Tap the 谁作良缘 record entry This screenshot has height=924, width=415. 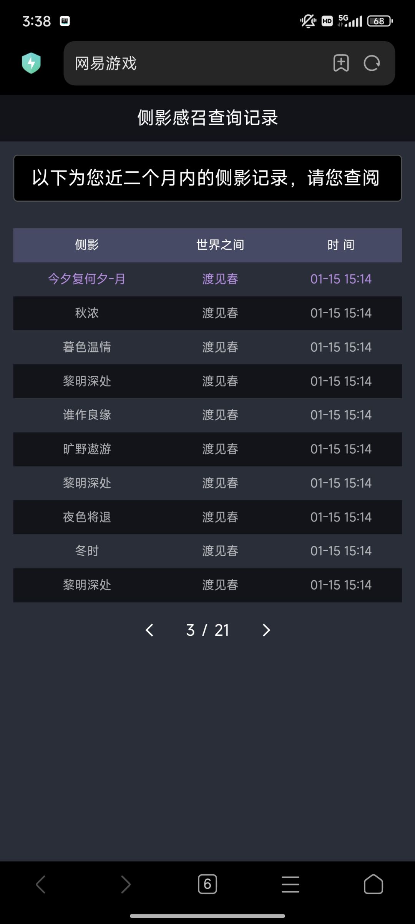click(x=87, y=415)
